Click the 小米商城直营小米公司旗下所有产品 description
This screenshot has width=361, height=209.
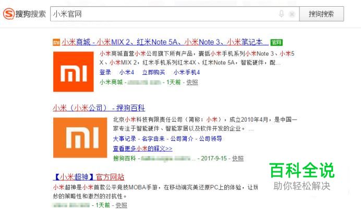click(197, 58)
